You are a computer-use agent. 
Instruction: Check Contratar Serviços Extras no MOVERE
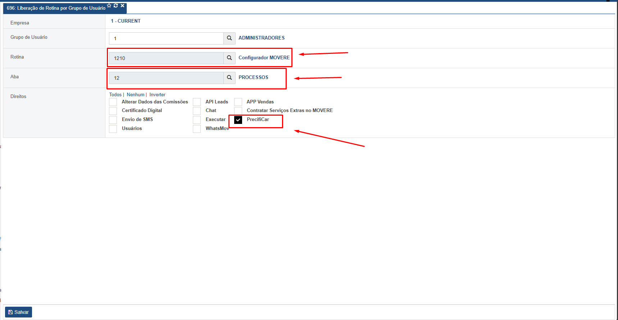click(238, 111)
